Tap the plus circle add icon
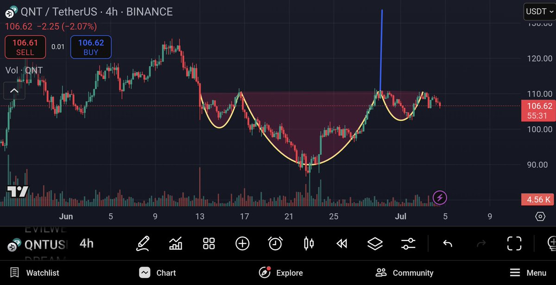The image size is (556, 285). (x=242, y=243)
